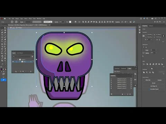Screen dimensions: 166x124
Task: Open the stroke weight dropdown in control bar
Action: tap(31, 22)
